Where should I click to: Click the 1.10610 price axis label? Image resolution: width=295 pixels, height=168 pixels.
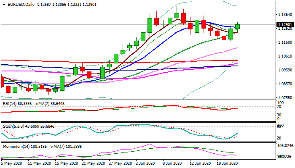pyautogui.click(x=282, y=56)
